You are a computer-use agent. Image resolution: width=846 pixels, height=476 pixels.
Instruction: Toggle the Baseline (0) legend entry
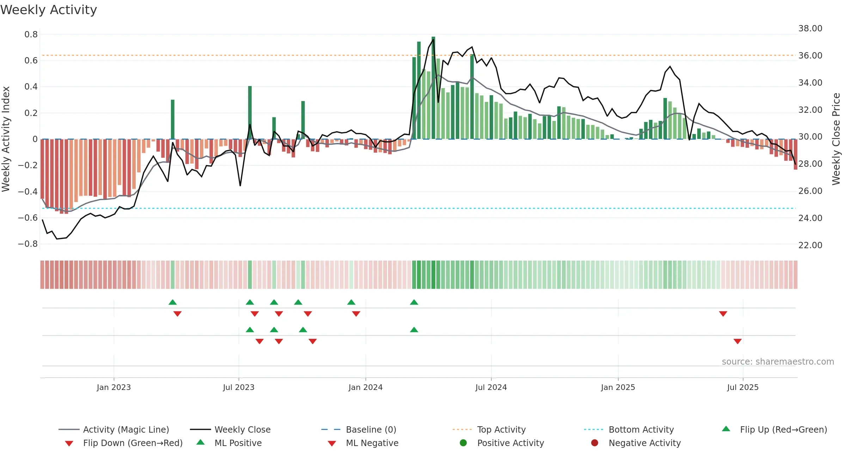(359, 429)
